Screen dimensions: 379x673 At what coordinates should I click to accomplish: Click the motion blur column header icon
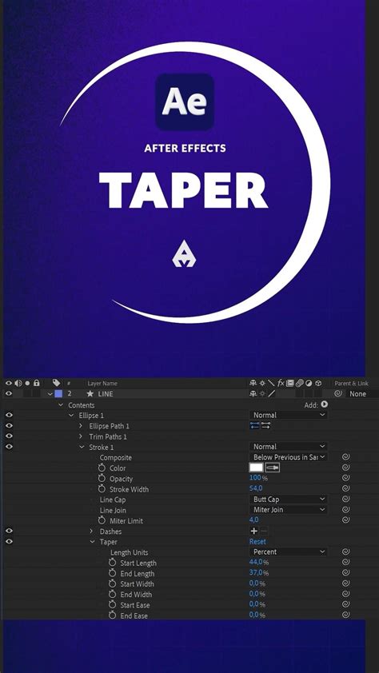tap(299, 383)
